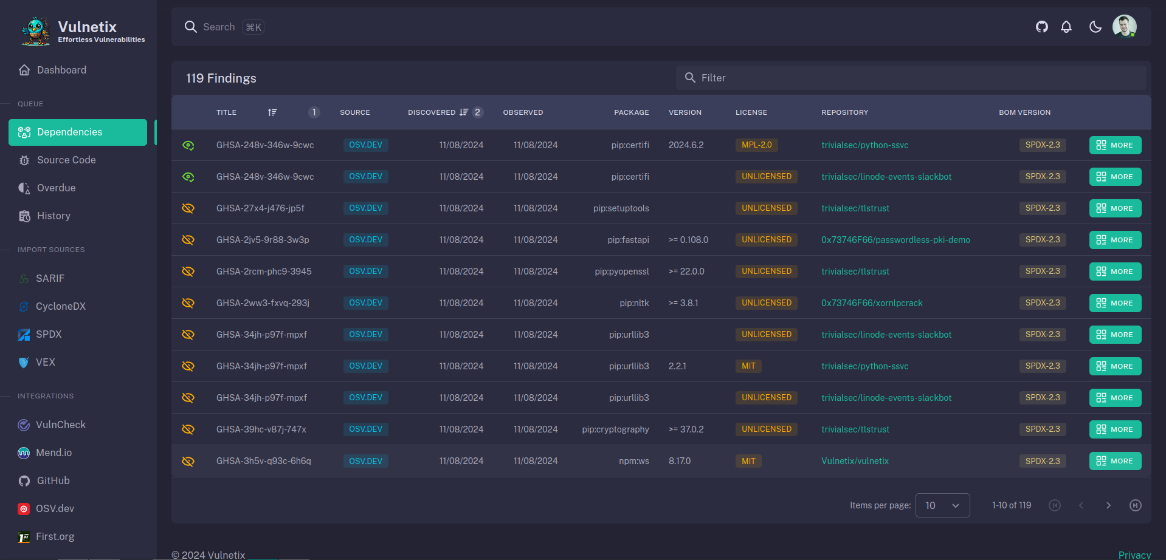Open Vulnetix/vulnetix repository link
1166x560 pixels.
[x=855, y=461]
